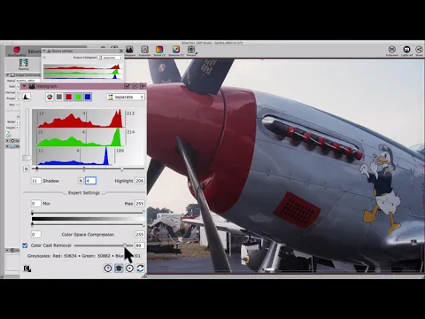This screenshot has height=319, width=425.
Task: Click the green highlight value 214
Action: pyautogui.click(x=130, y=132)
